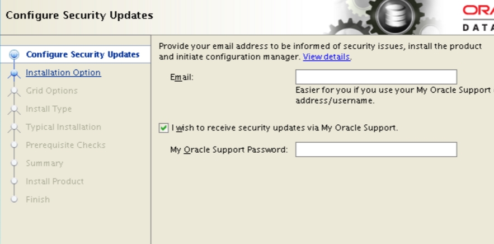The width and height of the screenshot is (494, 244).
Task: Select the Summary step label
Action: (44, 163)
